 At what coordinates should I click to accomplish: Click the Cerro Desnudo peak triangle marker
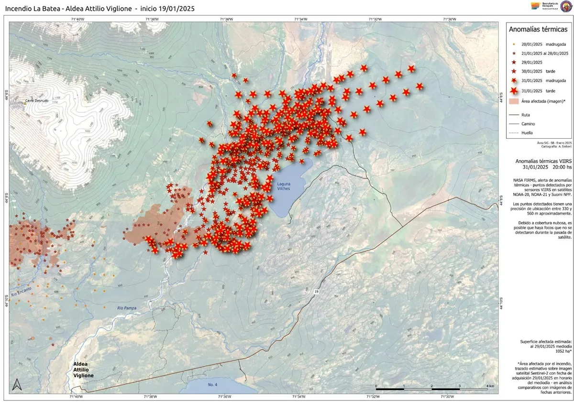point(26,102)
